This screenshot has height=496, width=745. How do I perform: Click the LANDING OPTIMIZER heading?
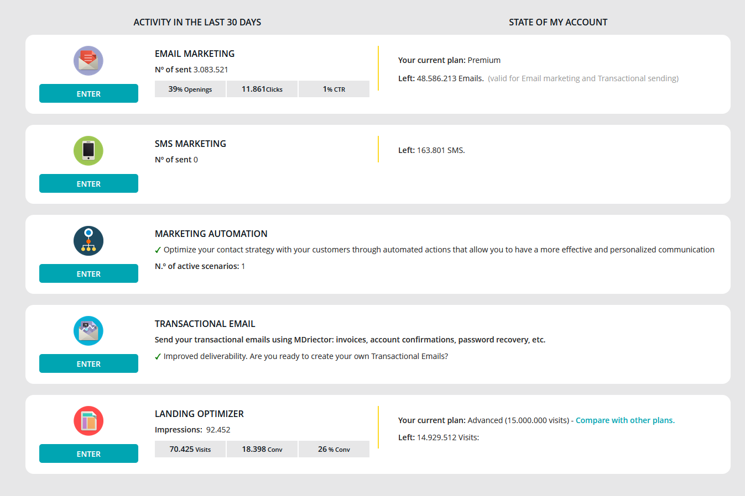(199, 414)
